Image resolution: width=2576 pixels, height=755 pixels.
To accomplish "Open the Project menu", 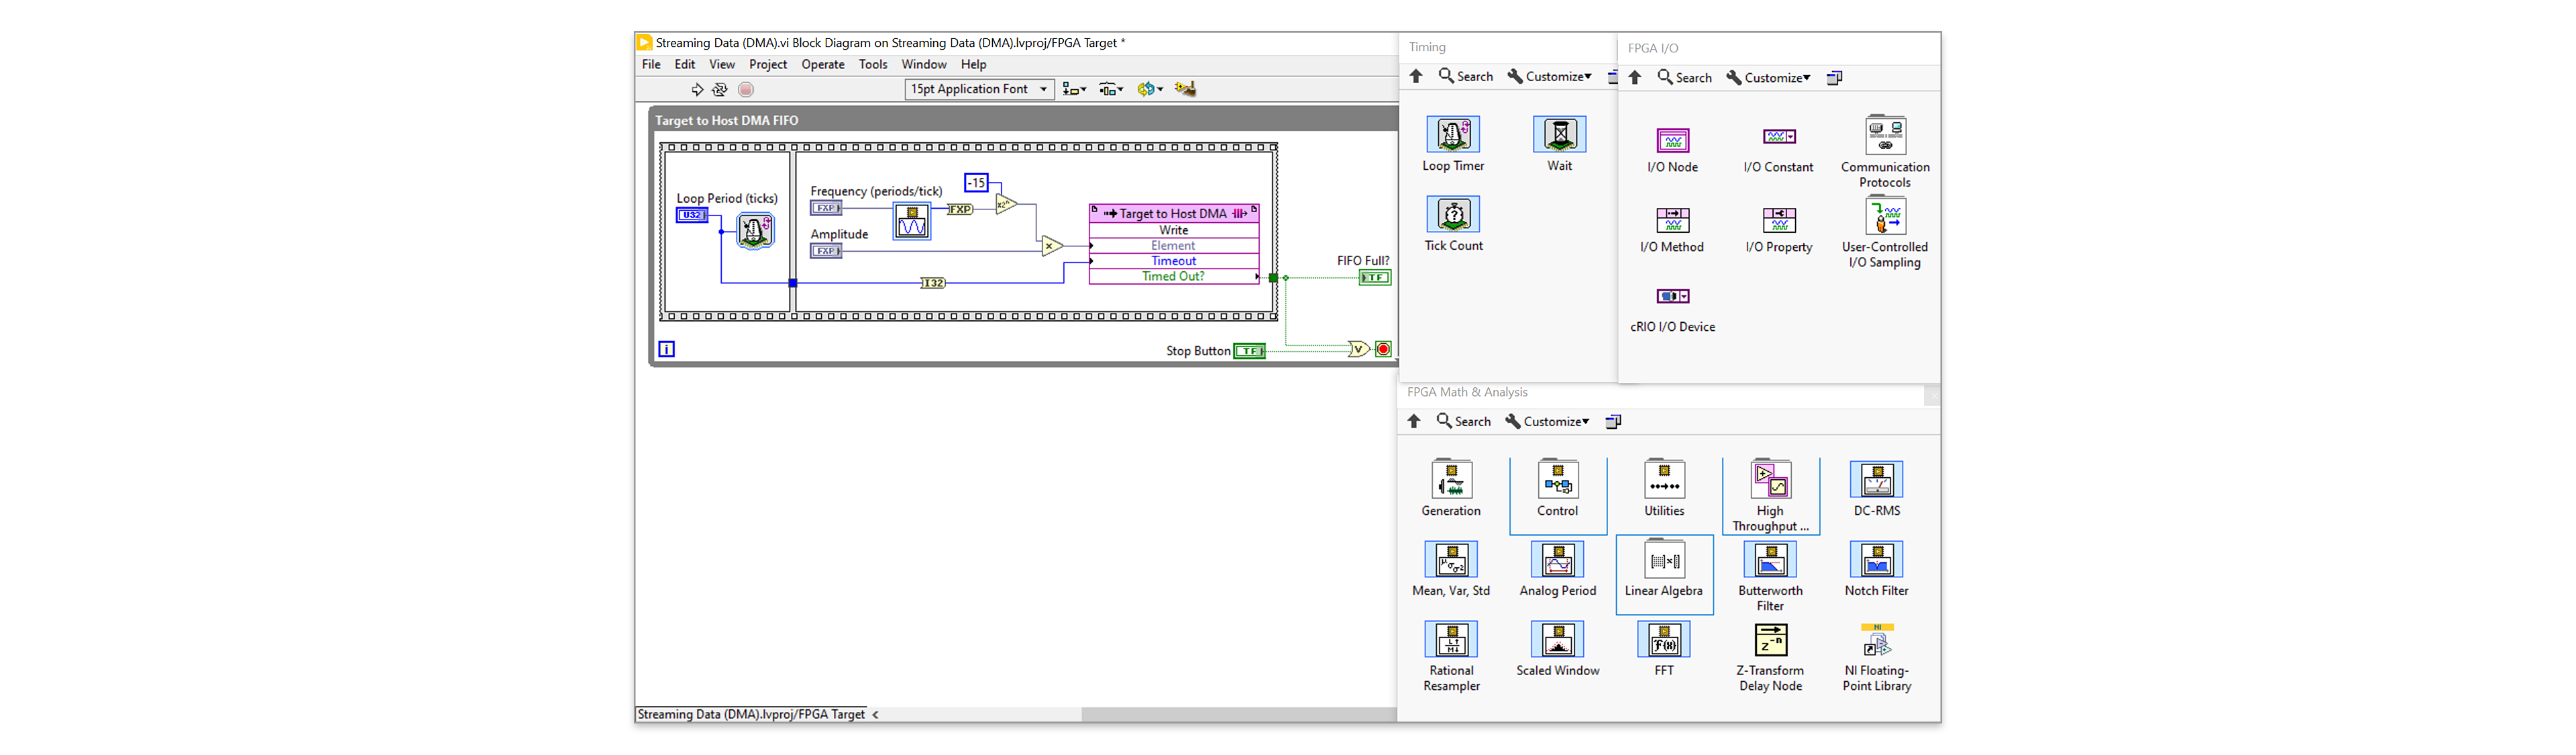I will coord(768,64).
